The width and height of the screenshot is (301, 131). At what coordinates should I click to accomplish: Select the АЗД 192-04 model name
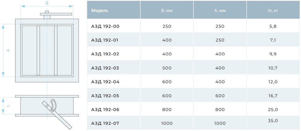pyautogui.click(x=105, y=82)
